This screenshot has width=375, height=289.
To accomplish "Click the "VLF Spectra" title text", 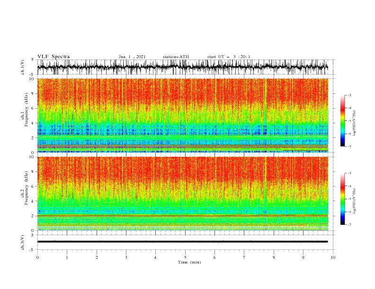I will tap(54, 57).
